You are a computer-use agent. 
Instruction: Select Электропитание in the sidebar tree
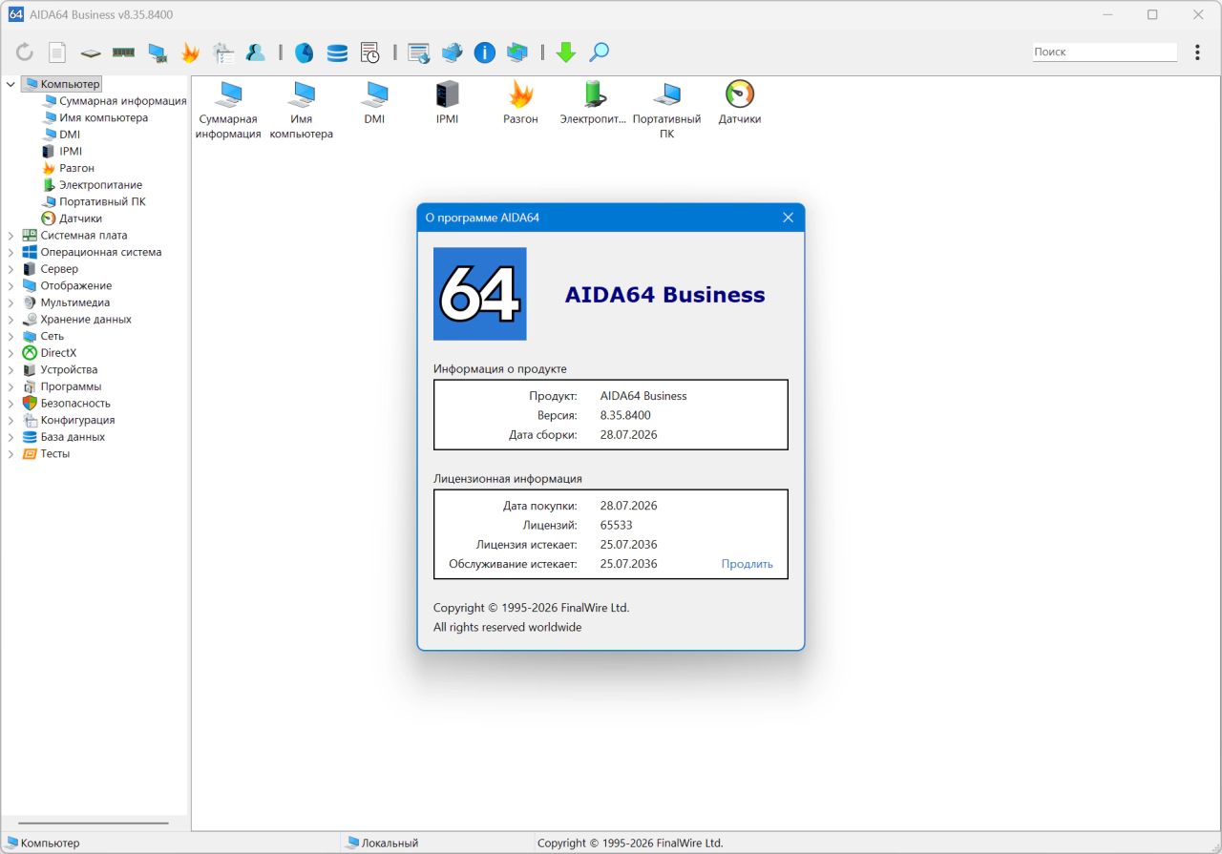pyautogui.click(x=100, y=185)
